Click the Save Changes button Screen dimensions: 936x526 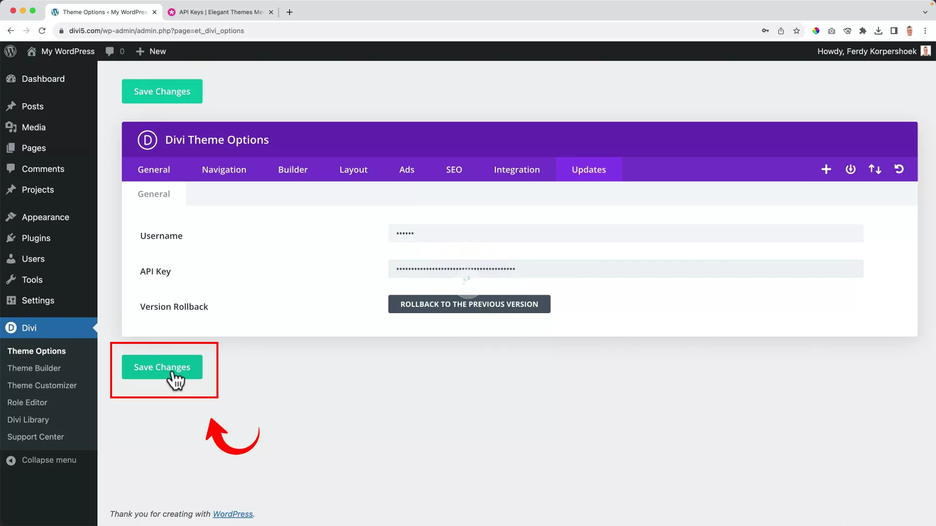(162, 367)
